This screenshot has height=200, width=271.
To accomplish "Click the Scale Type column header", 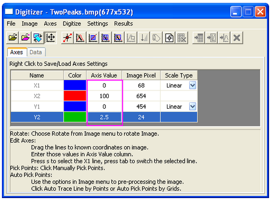I will tap(179, 75).
